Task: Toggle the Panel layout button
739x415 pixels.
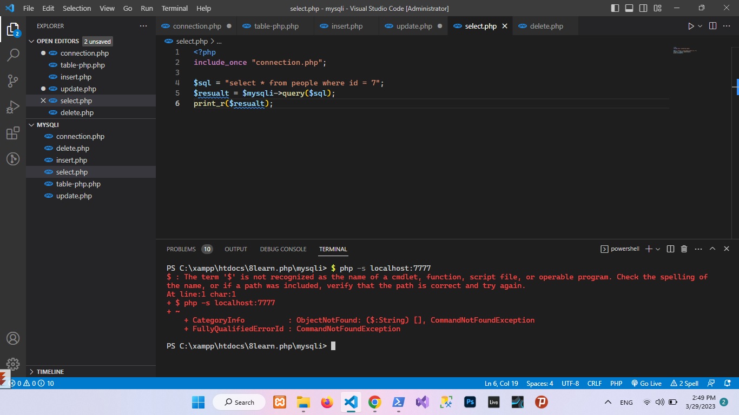Action: pos(629,8)
